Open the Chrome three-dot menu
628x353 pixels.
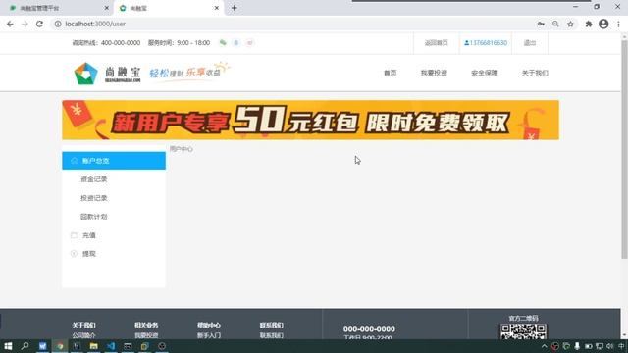pyautogui.click(x=618, y=24)
